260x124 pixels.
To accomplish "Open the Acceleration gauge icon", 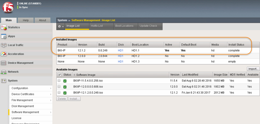I will click(x=4, y=54).
